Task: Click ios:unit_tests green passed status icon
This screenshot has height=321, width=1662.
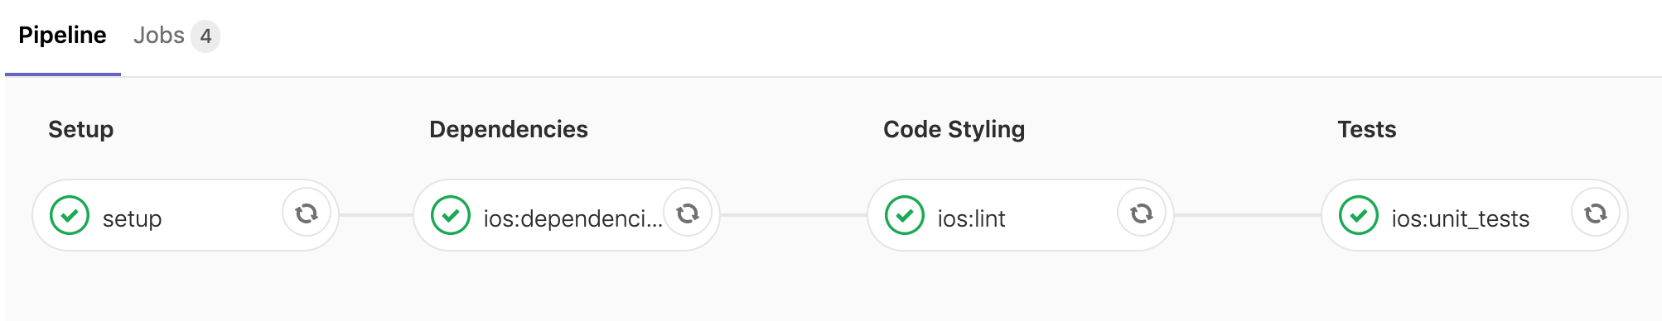Action: click(1359, 215)
